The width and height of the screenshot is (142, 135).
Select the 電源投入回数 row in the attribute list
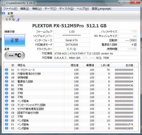click(70, 82)
